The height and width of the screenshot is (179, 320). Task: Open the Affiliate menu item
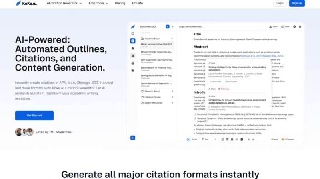pyautogui.click(x=137, y=3)
